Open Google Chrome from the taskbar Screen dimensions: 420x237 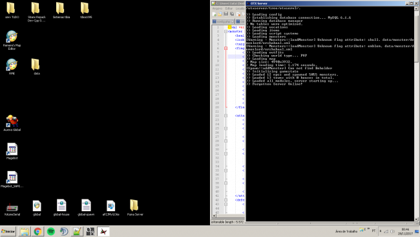(x=37, y=231)
